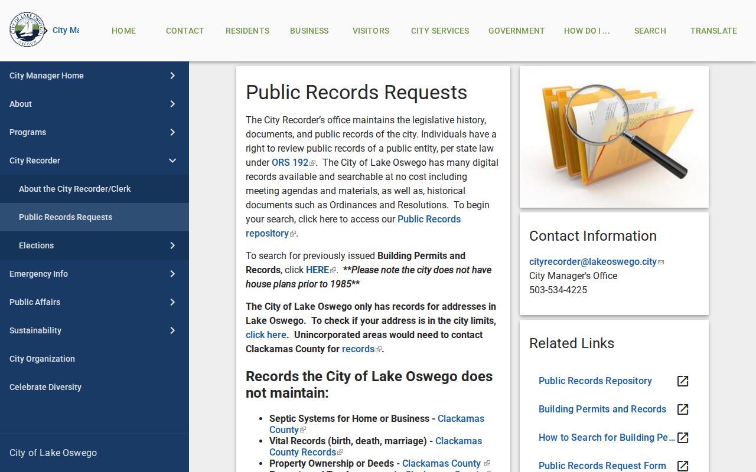Follow the ORS 192 link
Viewport: 756px width, 472px height.
[290, 163]
